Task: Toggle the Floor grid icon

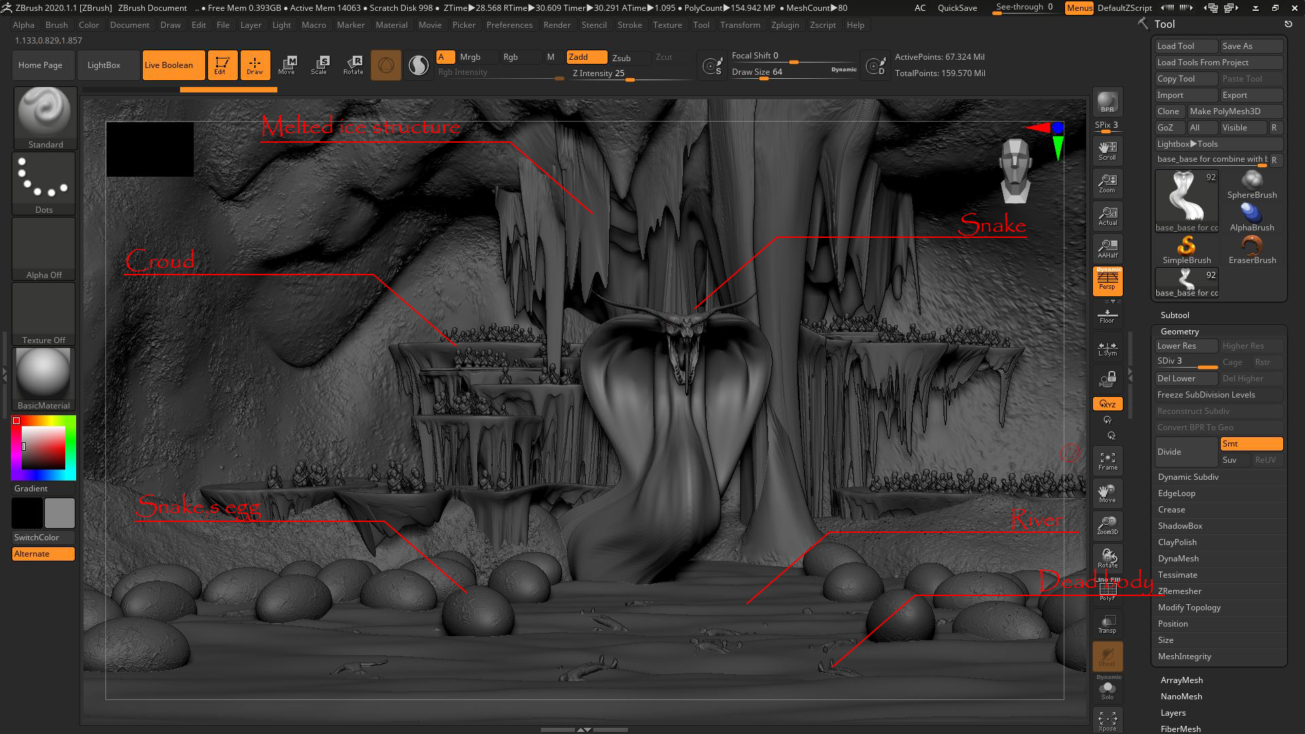Action: click(x=1107, y=315)
